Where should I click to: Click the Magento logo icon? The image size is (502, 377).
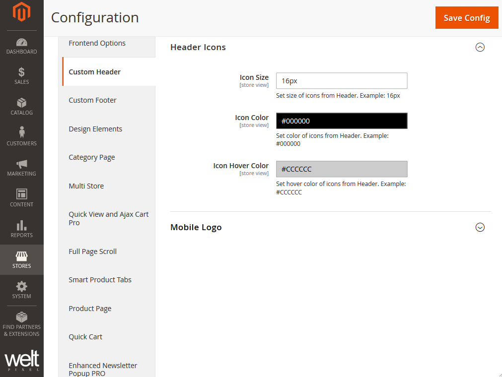(x=21, y=12)
